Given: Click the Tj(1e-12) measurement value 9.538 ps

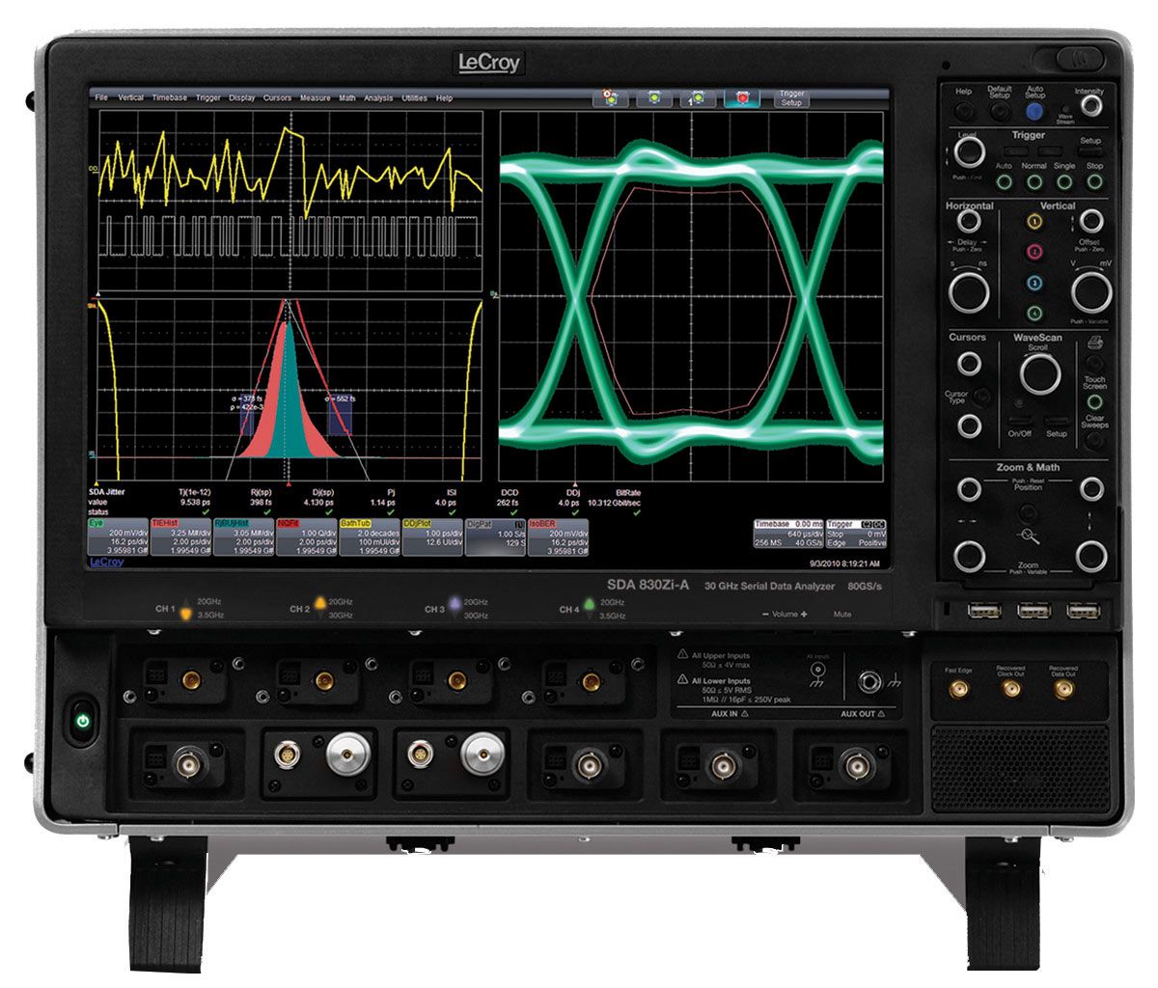Looking at the screenshot, I should [196, 503].
